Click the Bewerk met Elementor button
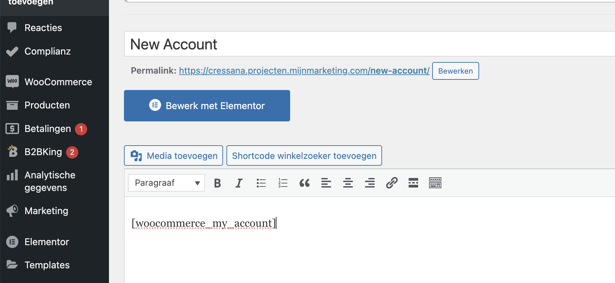The width and height of the screenshot is (615, 283). [x=207, y=106]
